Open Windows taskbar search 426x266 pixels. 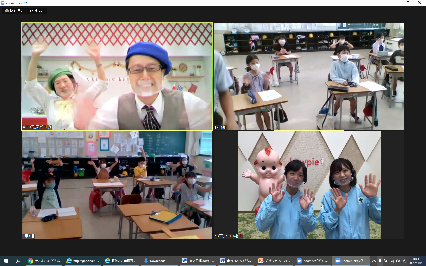[18, 261]
